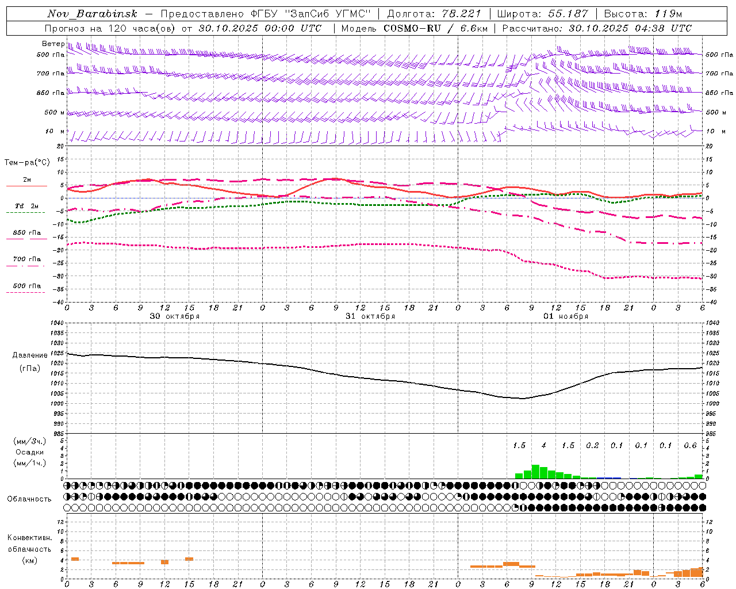
Task: Click the '0.6' three-hour precipitation total
Action: (691, 446)
